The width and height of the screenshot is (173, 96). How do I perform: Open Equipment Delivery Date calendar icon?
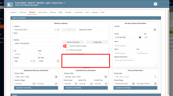[x=56, y=77]
